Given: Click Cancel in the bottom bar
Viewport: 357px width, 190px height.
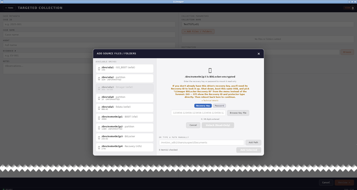Looking at the screenshot, I should click(326, 182).
